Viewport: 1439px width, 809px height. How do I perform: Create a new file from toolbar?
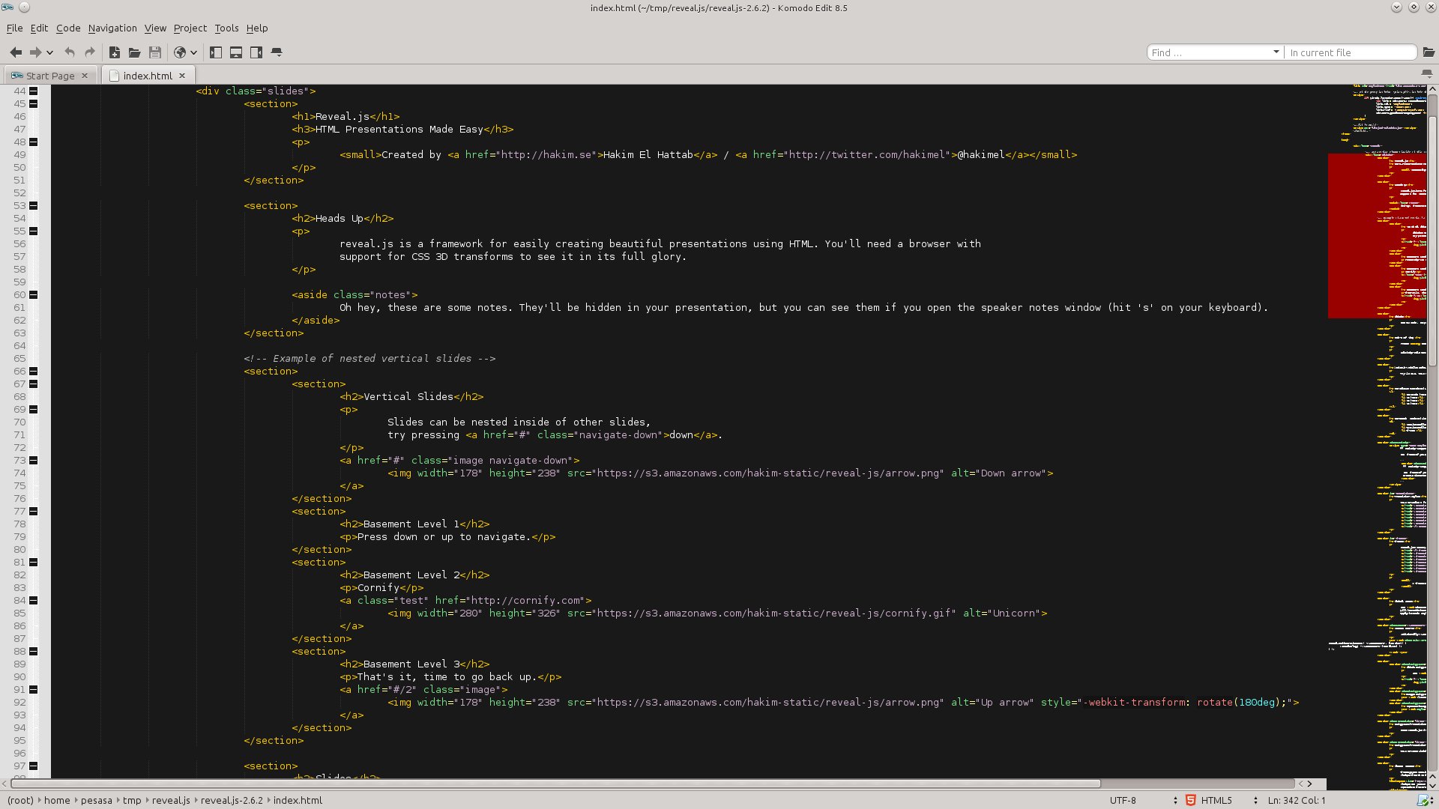coord(115,52)
